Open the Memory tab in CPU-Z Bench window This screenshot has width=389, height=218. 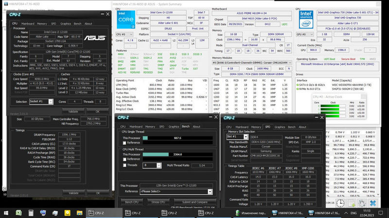150,126
